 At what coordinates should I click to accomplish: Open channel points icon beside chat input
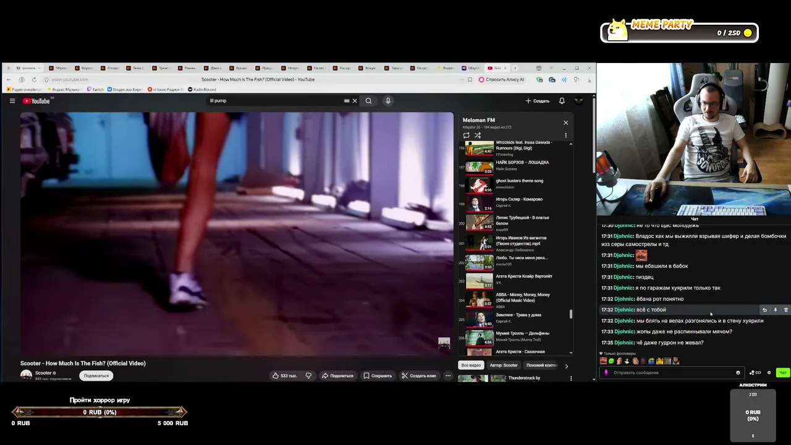[x=755, y=373]
